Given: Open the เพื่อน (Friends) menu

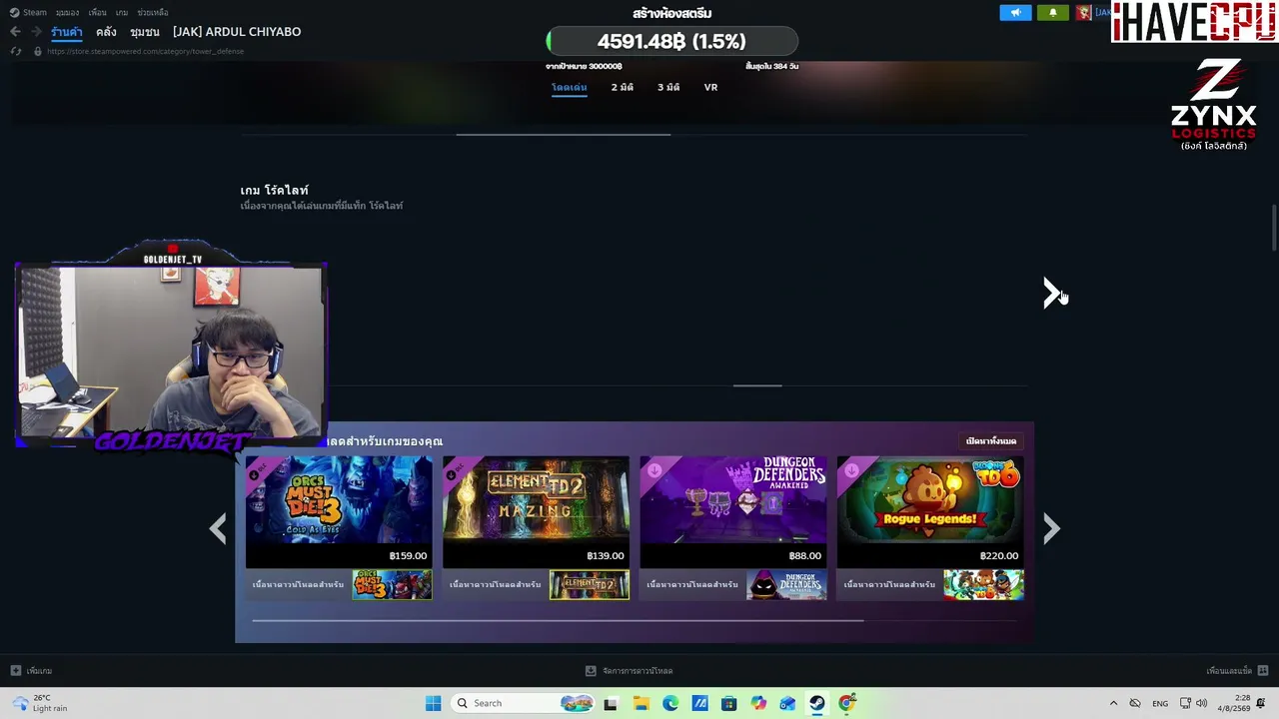Looking at the screenshot, I should coord(97,12).
